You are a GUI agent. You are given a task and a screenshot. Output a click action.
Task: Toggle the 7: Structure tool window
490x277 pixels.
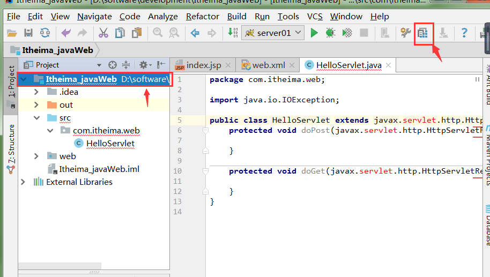click(x=11, y=148)
